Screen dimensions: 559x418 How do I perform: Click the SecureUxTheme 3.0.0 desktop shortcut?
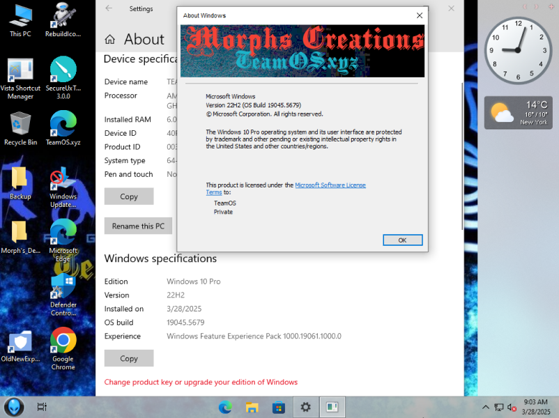(63, 79)
